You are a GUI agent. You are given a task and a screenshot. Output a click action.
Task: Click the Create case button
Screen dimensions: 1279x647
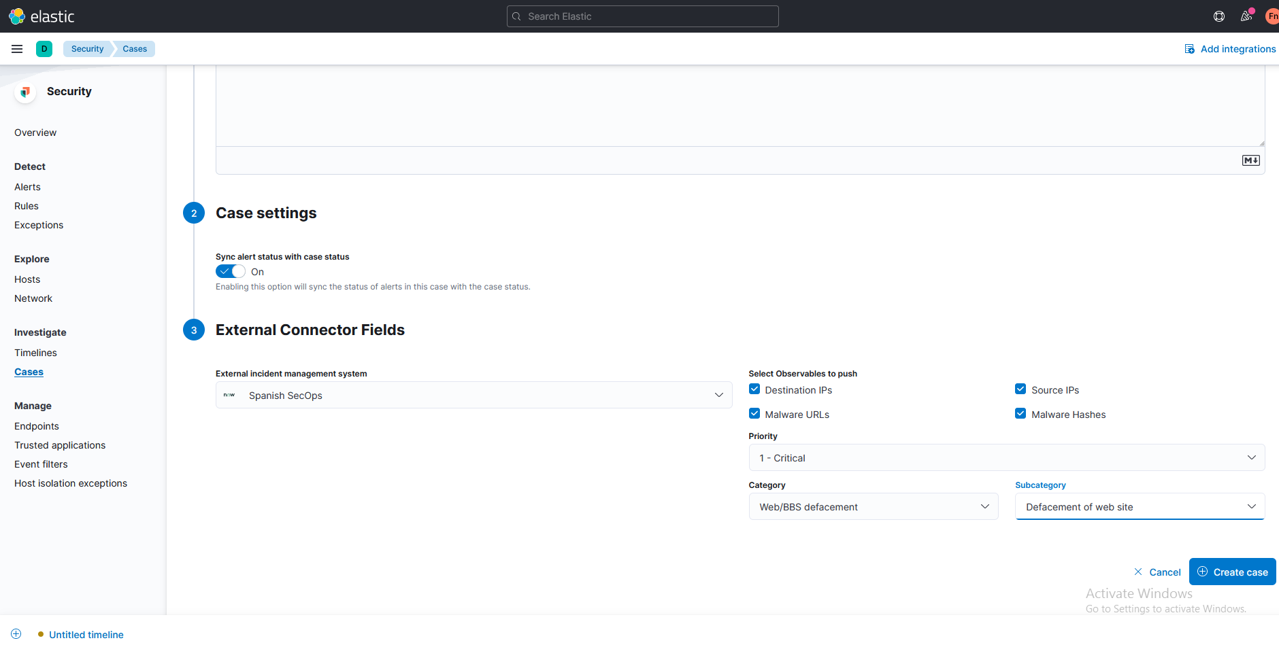pos(1232,572)
